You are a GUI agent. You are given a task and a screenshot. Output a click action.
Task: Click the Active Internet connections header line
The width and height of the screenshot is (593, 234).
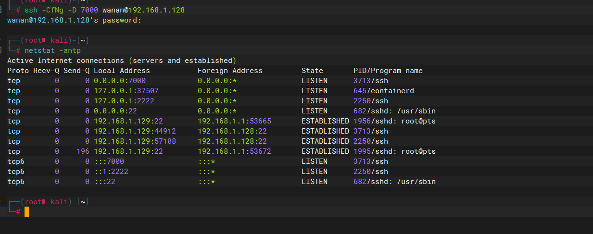pos(122,61)
